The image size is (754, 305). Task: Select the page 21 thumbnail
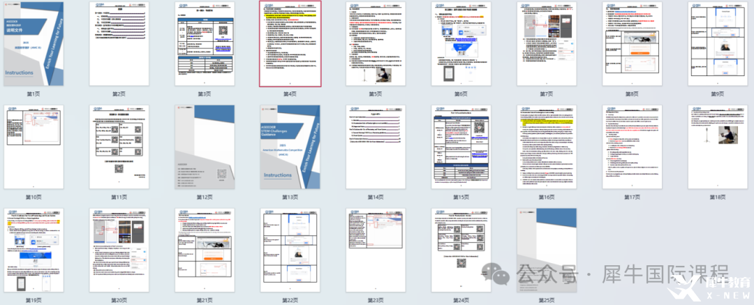tap(205, 248)
